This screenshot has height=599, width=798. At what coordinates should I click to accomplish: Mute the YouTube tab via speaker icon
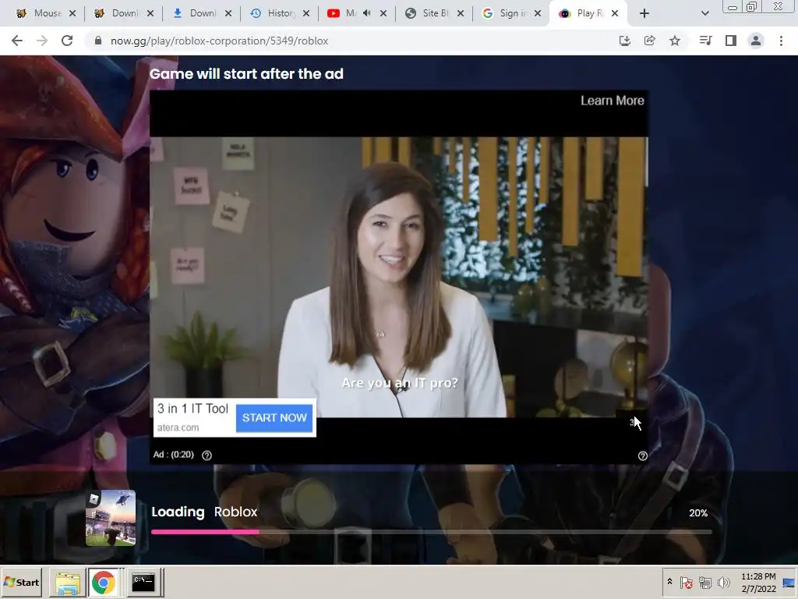click(x=366, y=13)
